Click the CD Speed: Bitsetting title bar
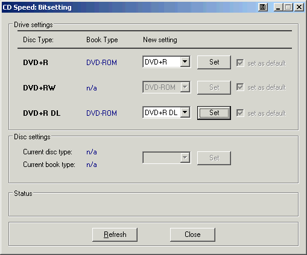307x255 pixels. (128, 7)
